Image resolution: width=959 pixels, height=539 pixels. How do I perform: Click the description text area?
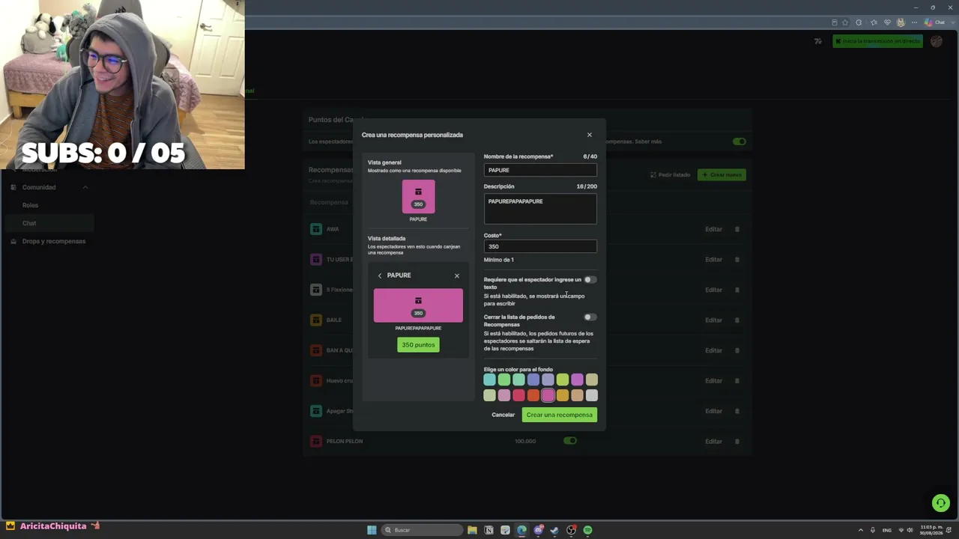click(540, 209)
